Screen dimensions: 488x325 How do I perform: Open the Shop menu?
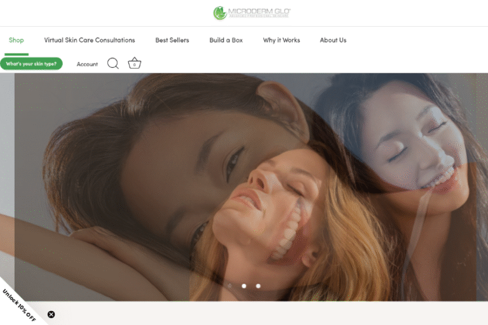point(17,40)
